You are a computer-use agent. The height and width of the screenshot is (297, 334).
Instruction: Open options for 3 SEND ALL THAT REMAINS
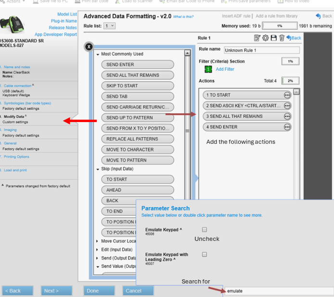click(x=287, y=116)
